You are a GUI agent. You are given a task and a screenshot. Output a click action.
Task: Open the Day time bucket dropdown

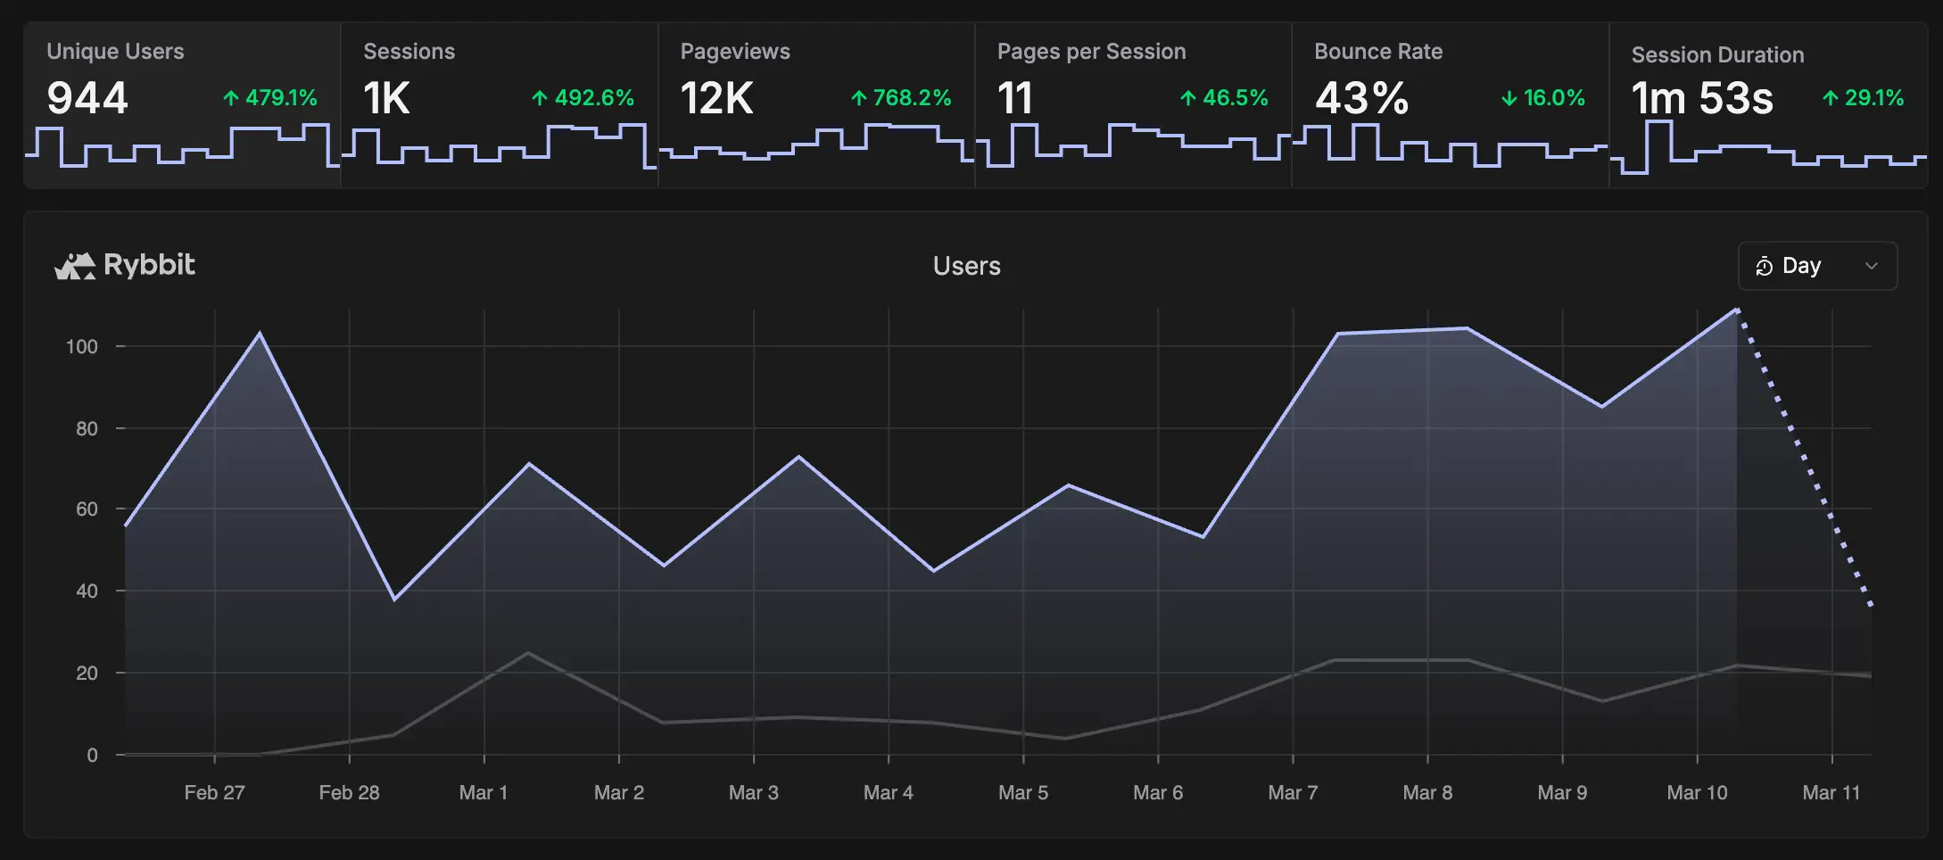point(1817,266)
